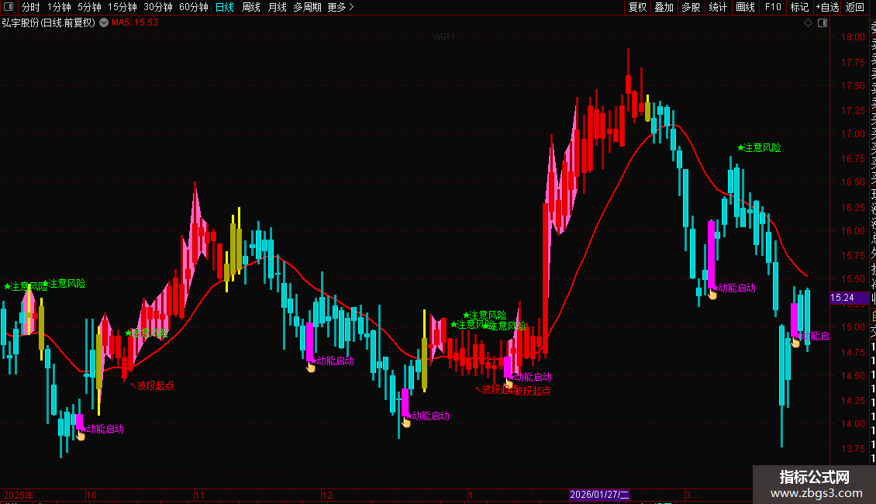Click the 17.00 price axis label
876x504 pixels.
[x=853, y=134]
